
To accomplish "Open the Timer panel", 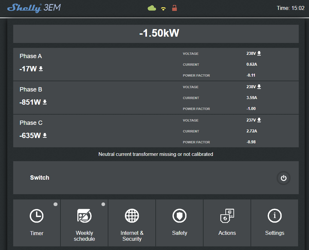I will 37,223.
